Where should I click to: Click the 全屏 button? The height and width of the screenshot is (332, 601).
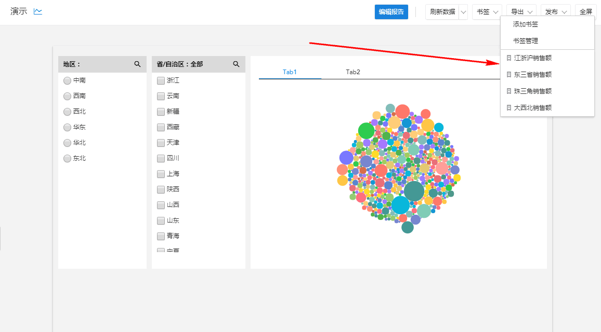[x=585, y=12]
